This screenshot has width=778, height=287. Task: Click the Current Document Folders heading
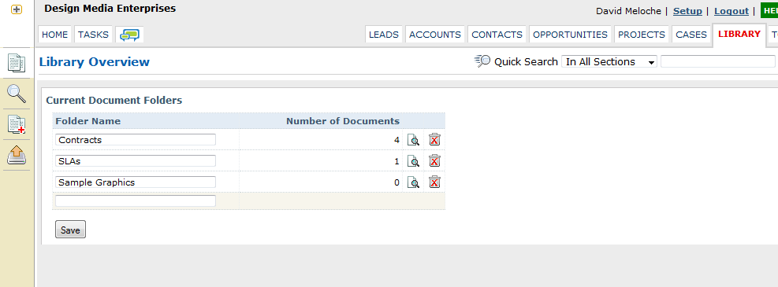[x=114, y=101]
